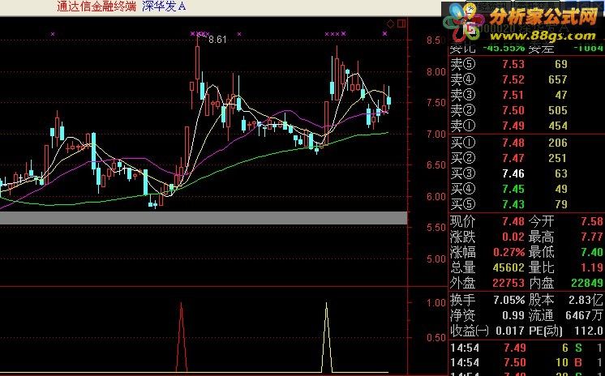Click the 外盘 value 22753
The image size is (605, 376).
(x=509, y=283)
